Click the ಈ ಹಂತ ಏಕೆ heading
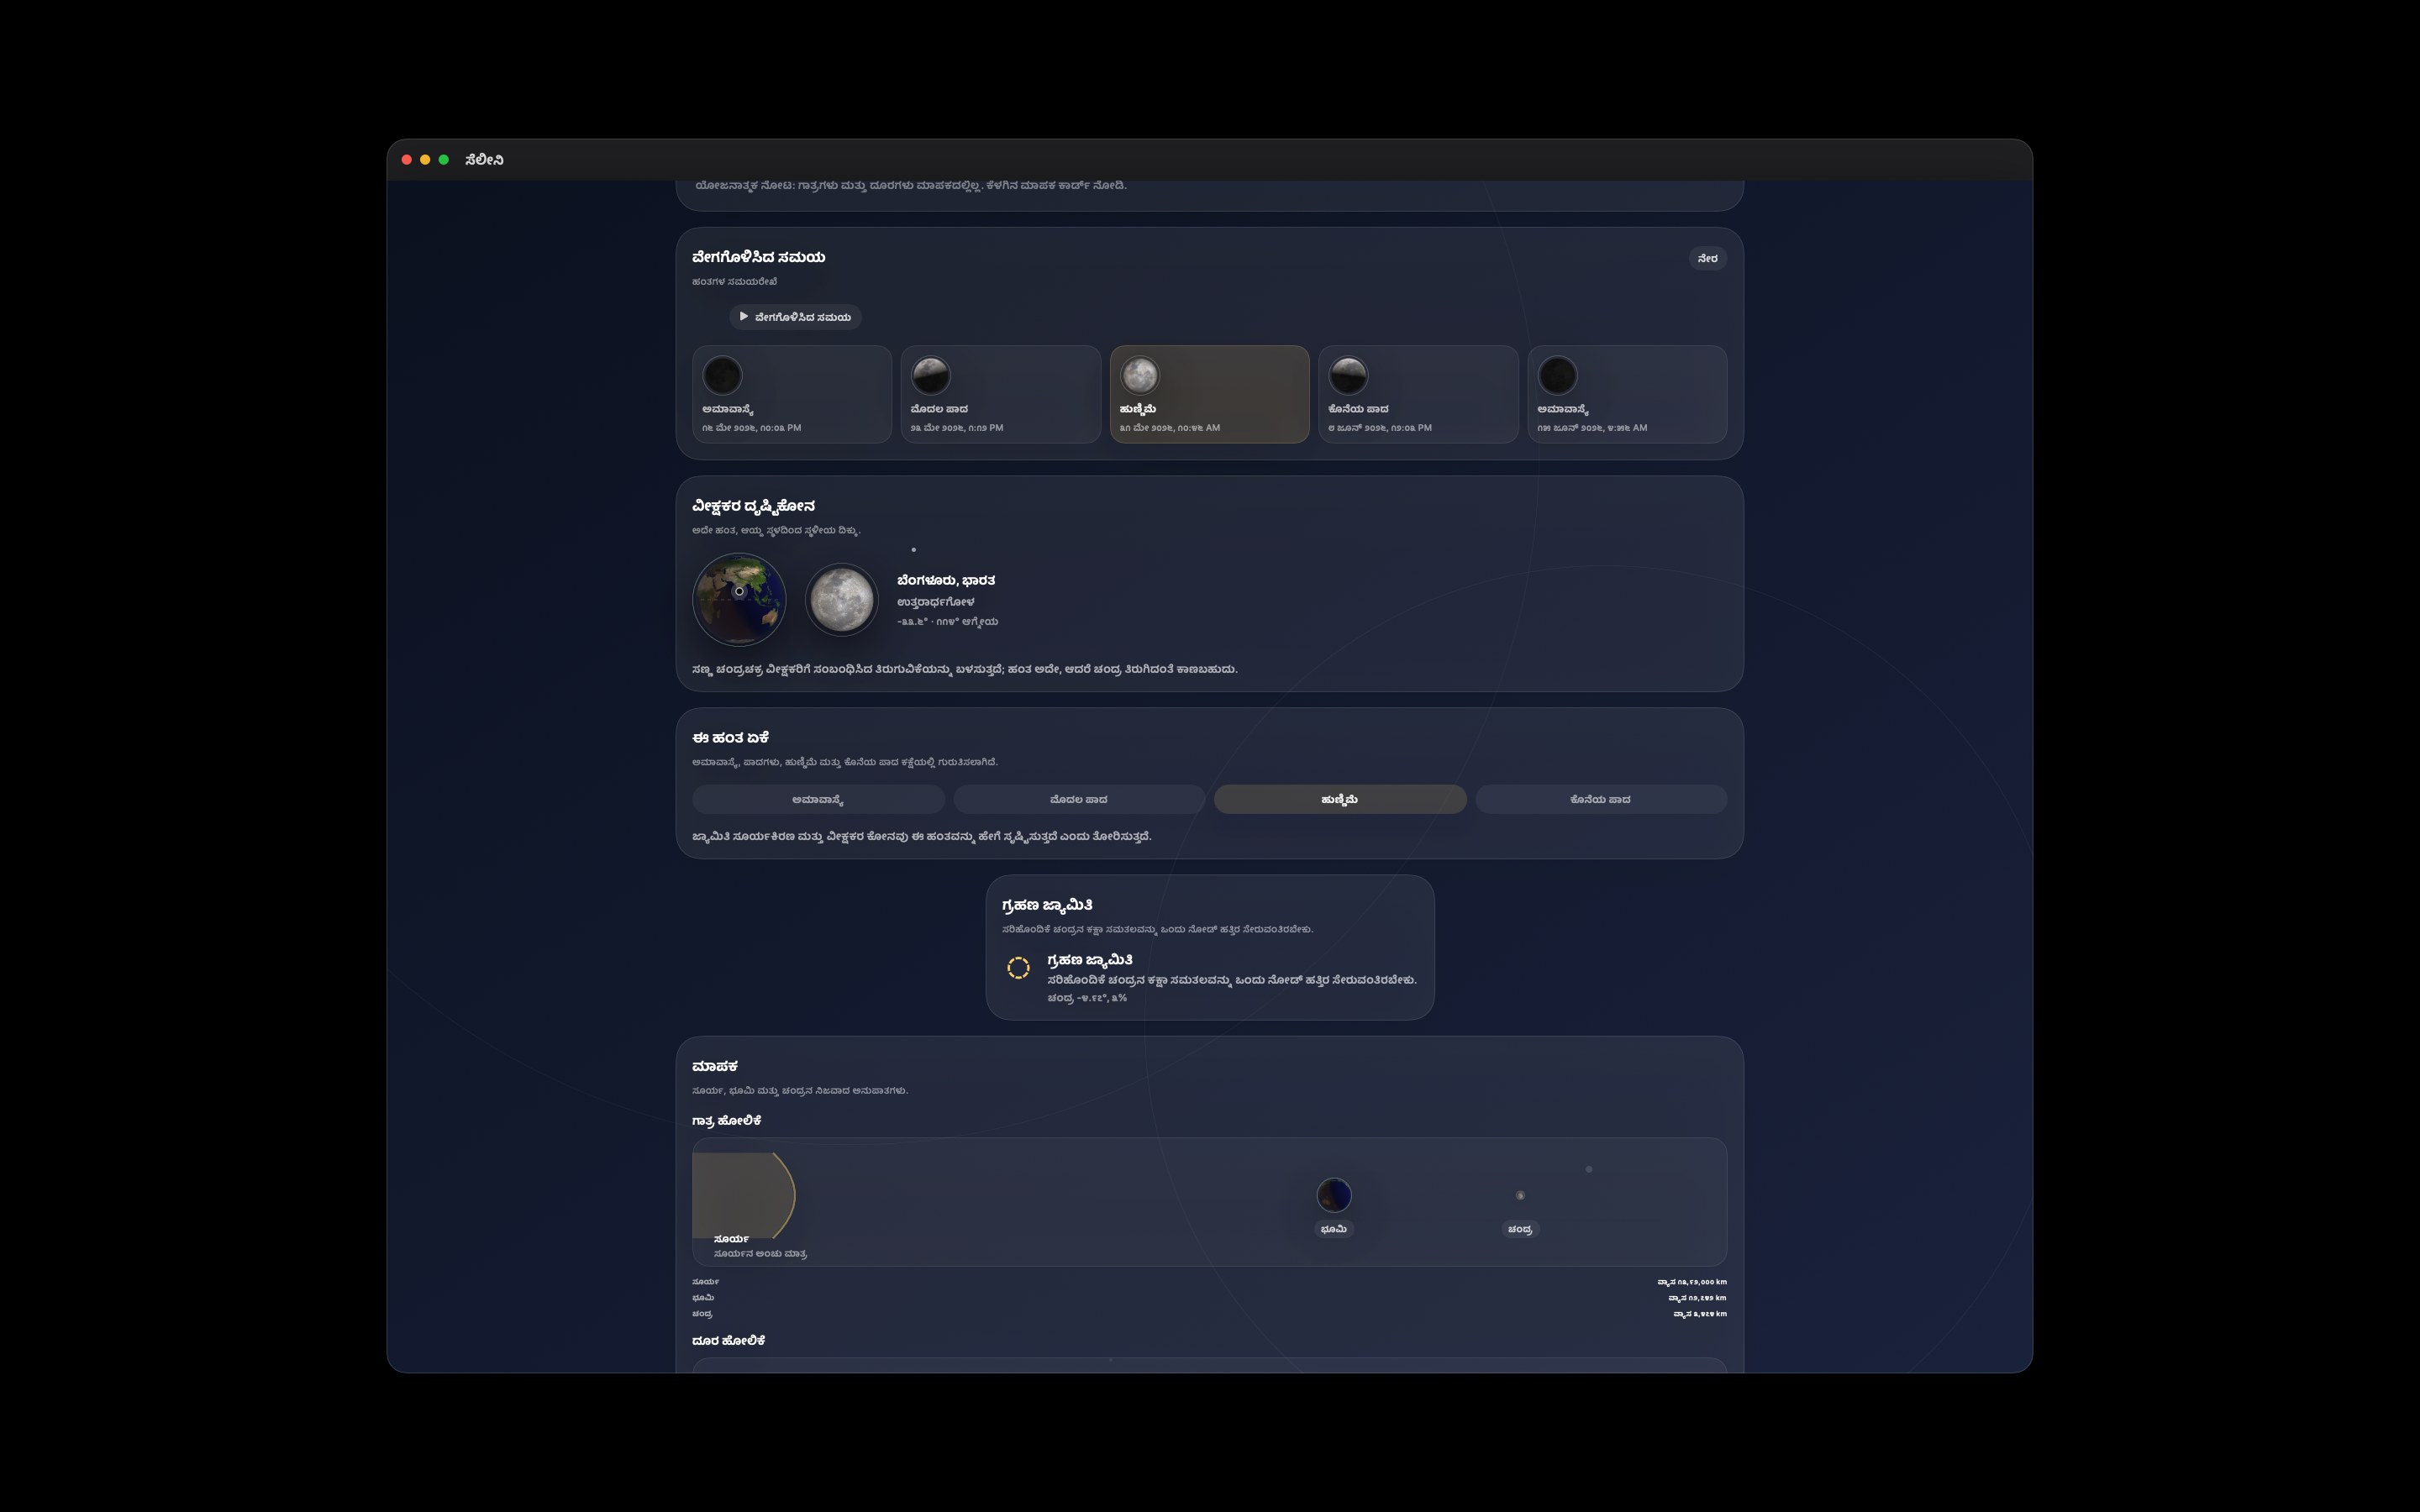This screenshot has width=2420, height=1512. pos(730,738)
